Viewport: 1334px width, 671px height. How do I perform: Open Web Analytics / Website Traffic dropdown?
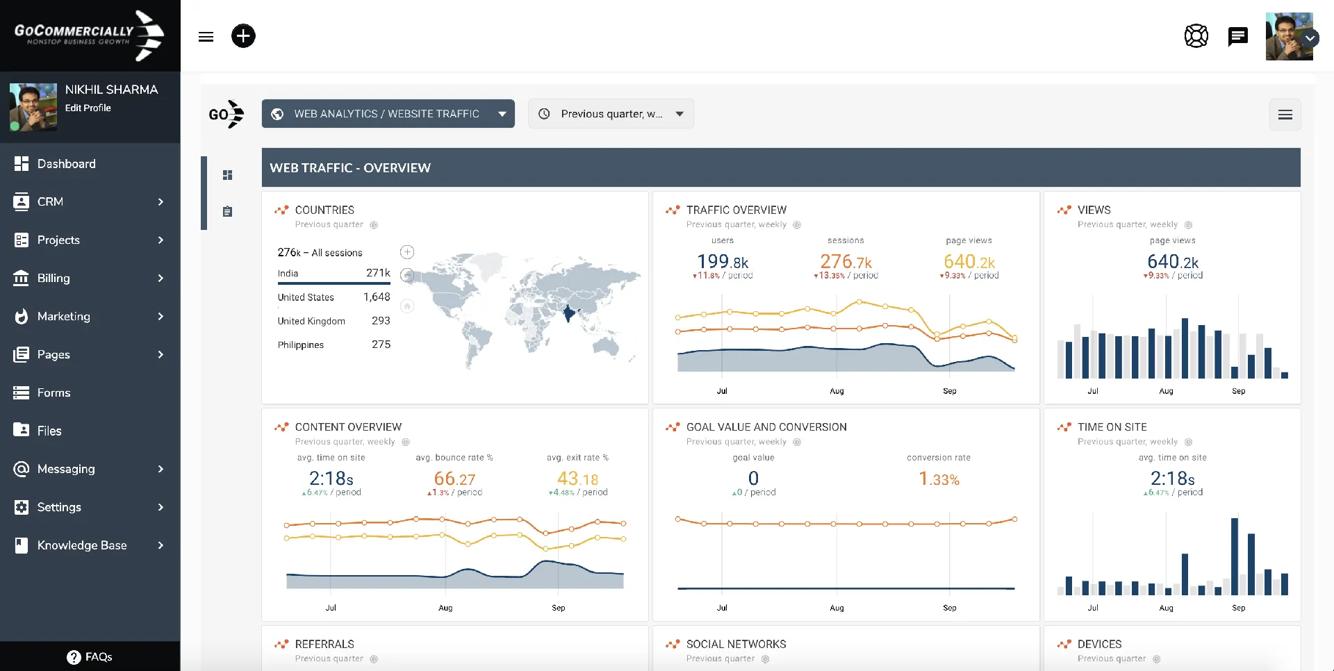pyautogui.click(x=388, y=114)
